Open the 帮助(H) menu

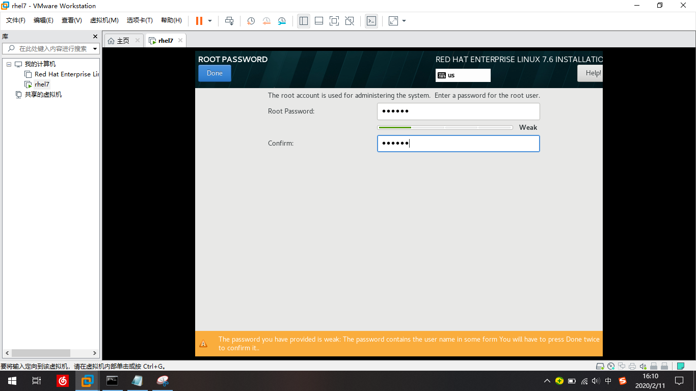coord(171,20)
